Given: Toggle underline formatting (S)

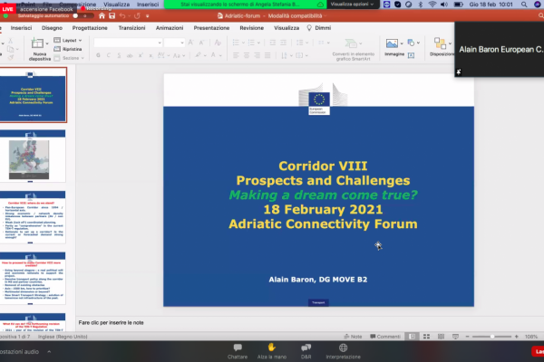Looking at the screenshot, I should point(119,55).
